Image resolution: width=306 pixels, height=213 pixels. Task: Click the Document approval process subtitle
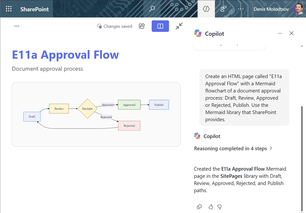(x=48, y=69)
